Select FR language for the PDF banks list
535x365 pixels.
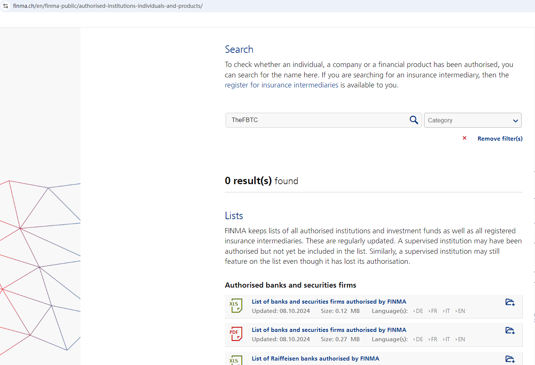(433, 339)
